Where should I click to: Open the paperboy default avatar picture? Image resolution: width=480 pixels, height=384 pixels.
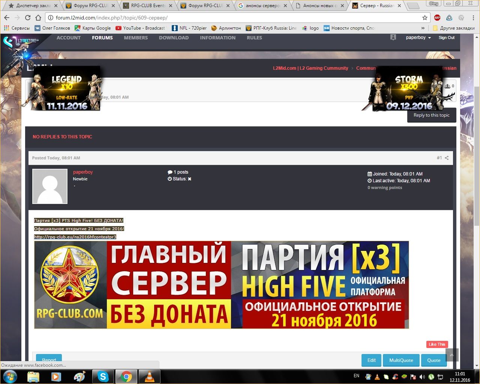pyautogui.click(x=50, y=186)
